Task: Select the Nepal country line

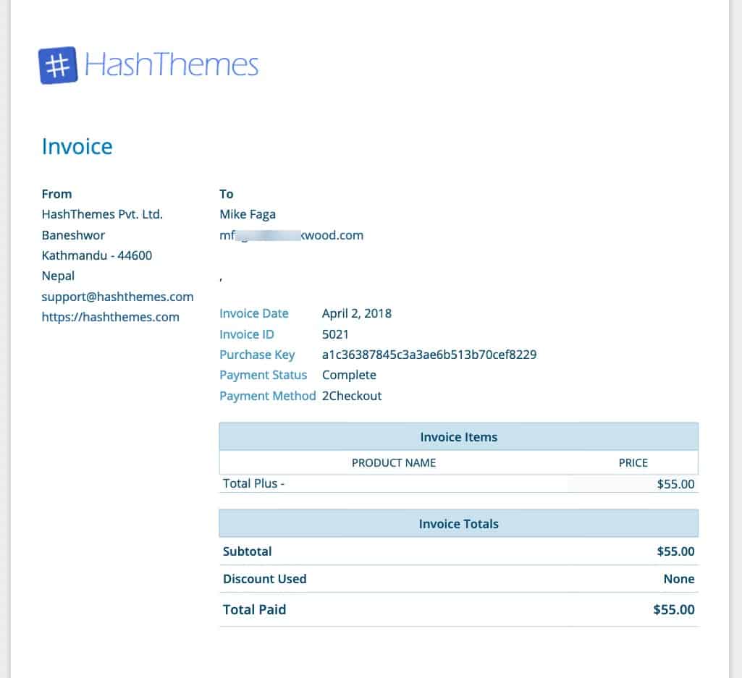Action: click(x=58, y=276)
